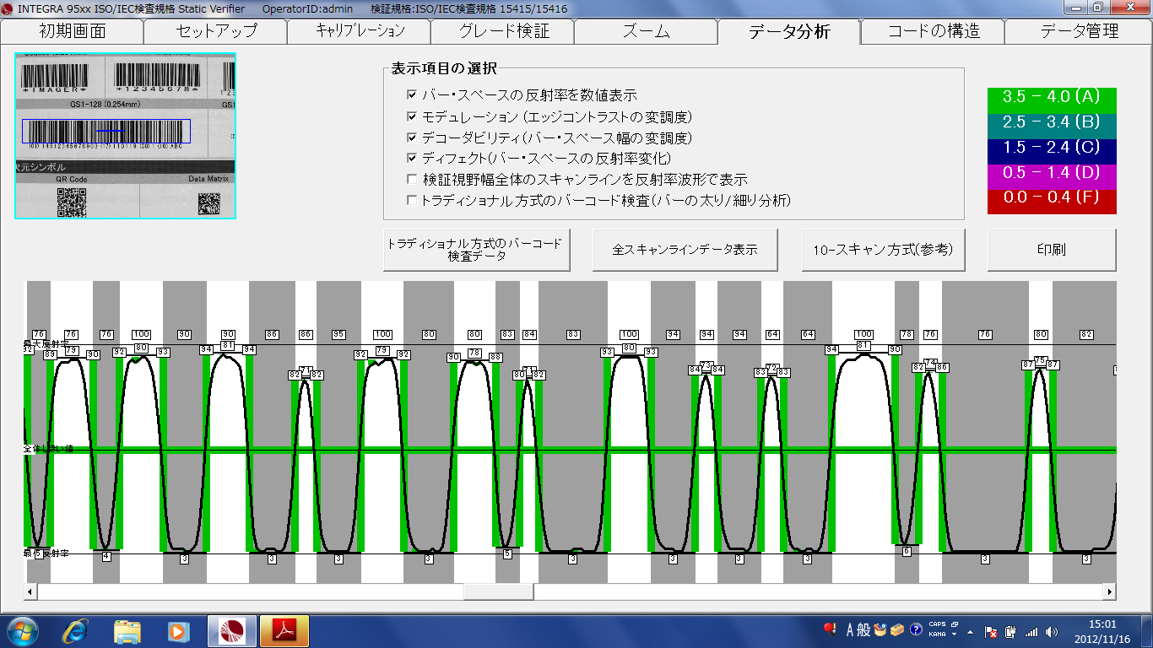Switch to the 初期画面 tab

(x=72, y=32)
